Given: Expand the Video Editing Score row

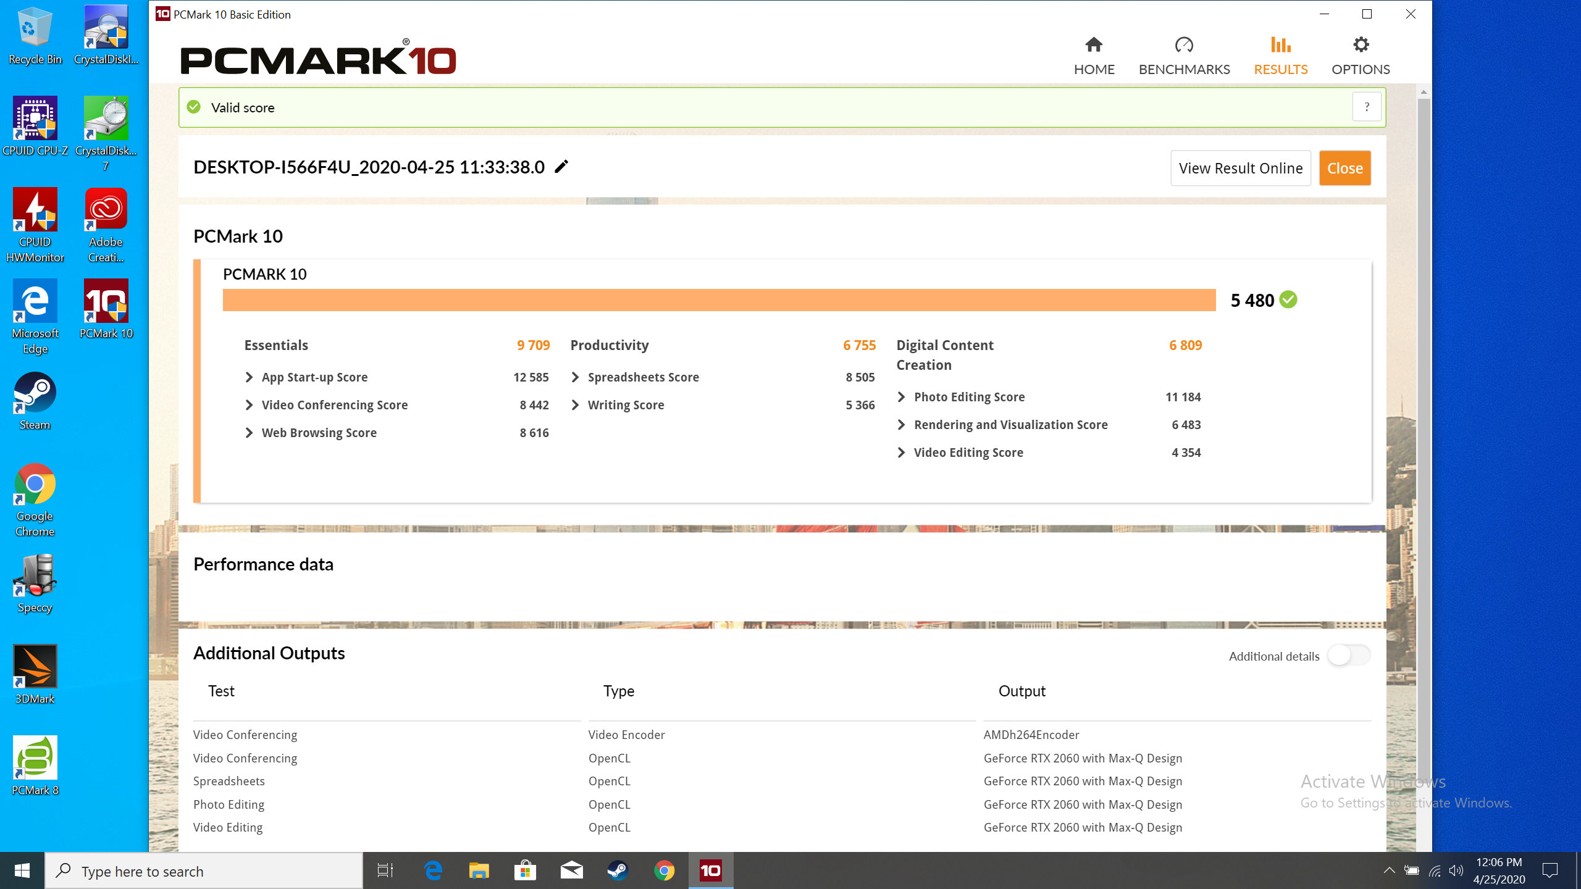Looking at the screenshot, I should point(901,453).
